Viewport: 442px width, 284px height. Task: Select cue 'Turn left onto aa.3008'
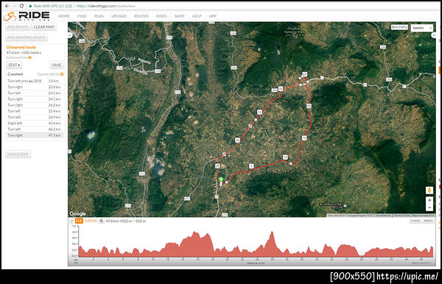(35, 81)
